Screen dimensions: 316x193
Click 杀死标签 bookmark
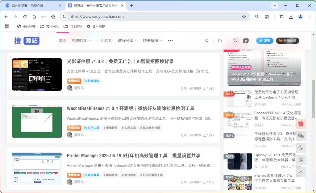point(26,26)
